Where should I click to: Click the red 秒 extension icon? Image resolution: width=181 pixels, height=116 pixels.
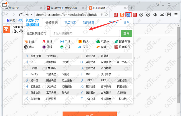click(116, 15)
